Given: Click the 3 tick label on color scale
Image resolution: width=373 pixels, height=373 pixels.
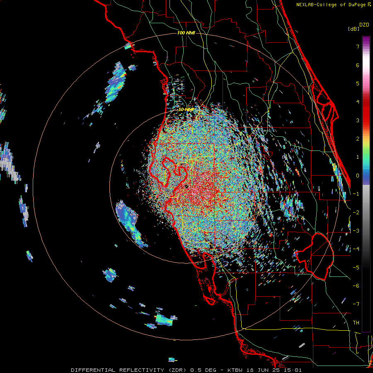Looking at the screenshot, I should [x=358, y=120].
